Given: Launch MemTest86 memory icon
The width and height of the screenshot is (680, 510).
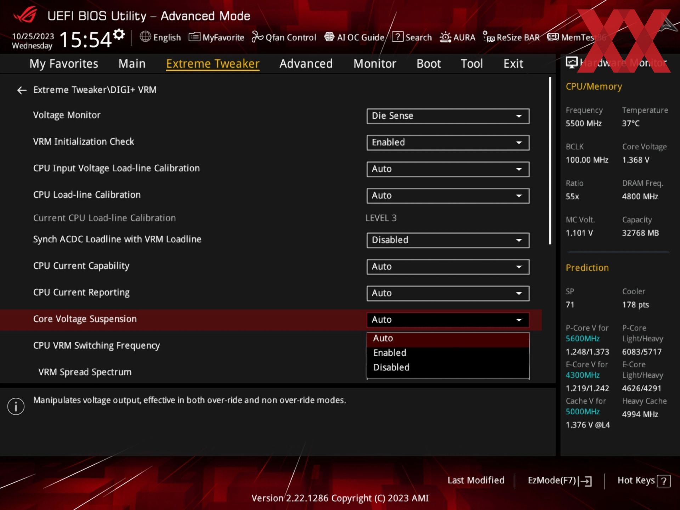Looking at the screenshot, I should click(553, 37).
